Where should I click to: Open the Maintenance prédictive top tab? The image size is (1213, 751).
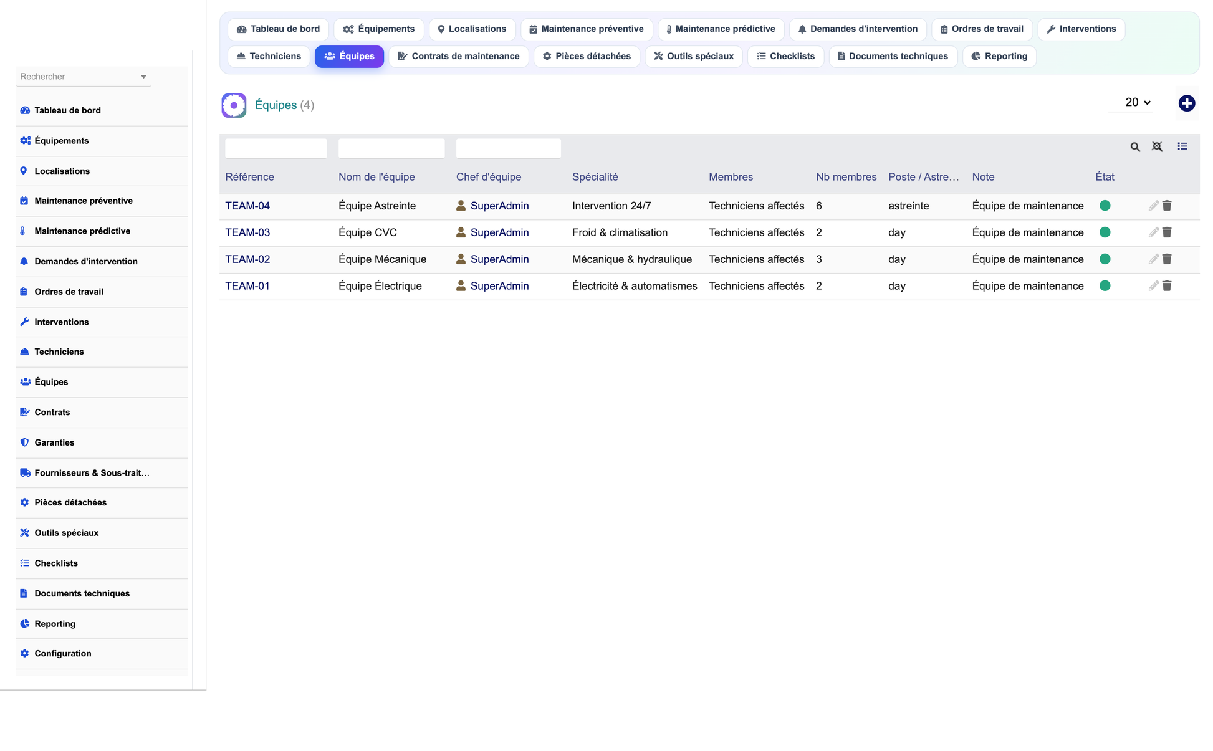pyautogui.click(x=721, y=29)
